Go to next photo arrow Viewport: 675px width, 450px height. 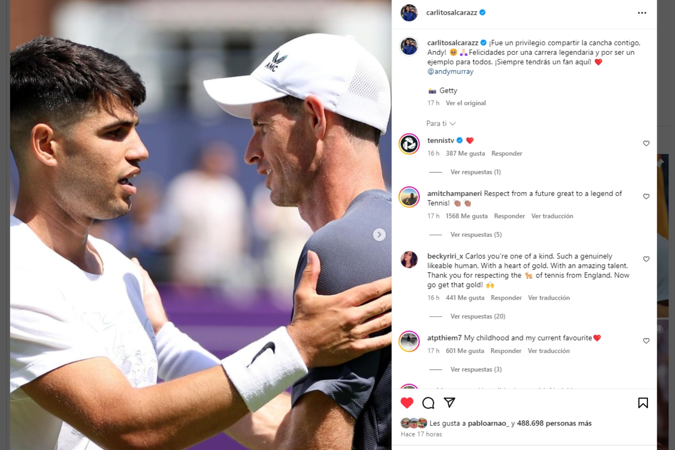[379, 235]
